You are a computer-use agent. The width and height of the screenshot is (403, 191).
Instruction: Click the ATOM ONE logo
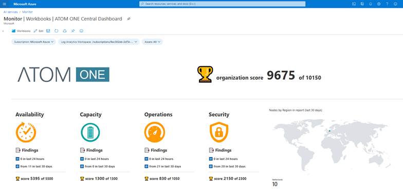(x=64, y=74)
